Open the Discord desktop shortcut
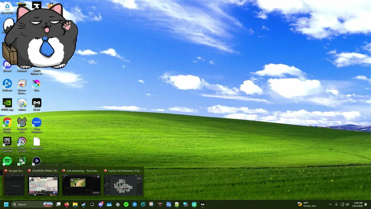Screen dimensions: 371x209 [x=7, y=66]
